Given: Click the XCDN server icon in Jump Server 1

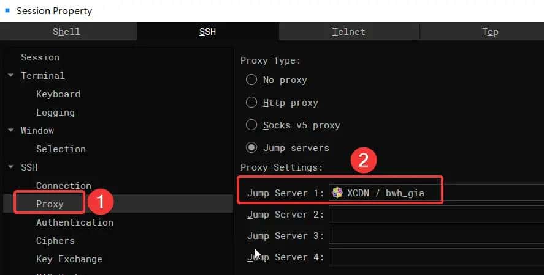Looking at the screenshot, I should point(337,193).
